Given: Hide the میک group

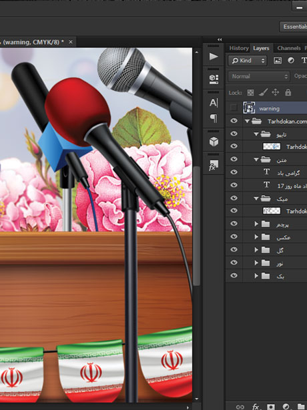Looking at the screenshot, I should (x=234, y=198).
